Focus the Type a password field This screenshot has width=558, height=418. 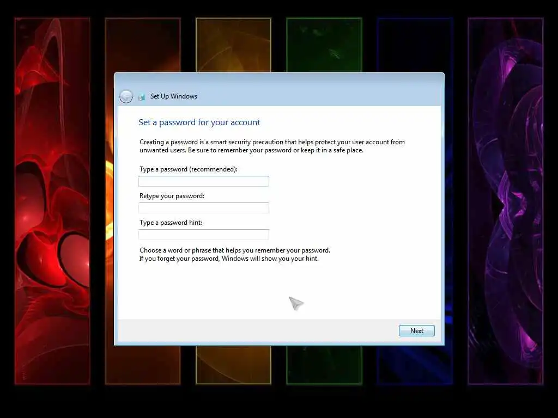tap(204, 181)
